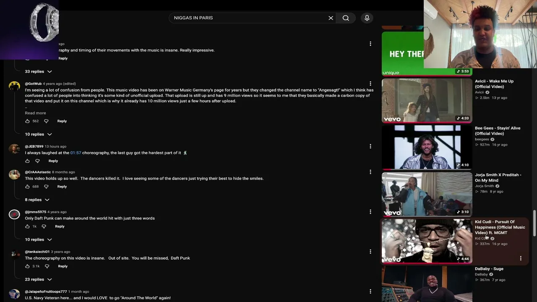Viewport: 537px width, 302px height.
Task: Visit the beegees channel link
Action: (x=482, y=139)
